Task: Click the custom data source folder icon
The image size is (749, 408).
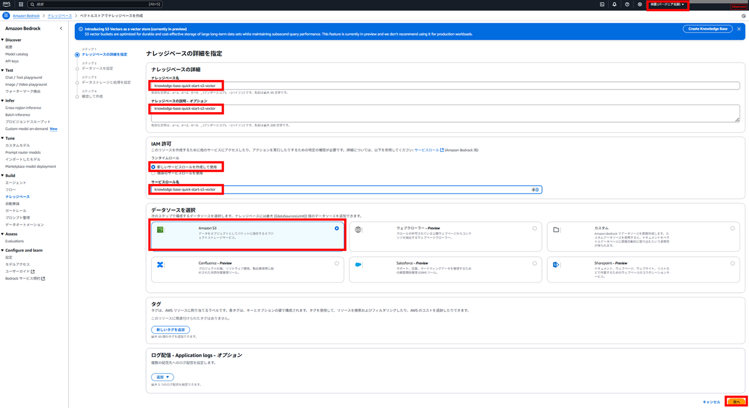Action: click(x=556, y=230)
